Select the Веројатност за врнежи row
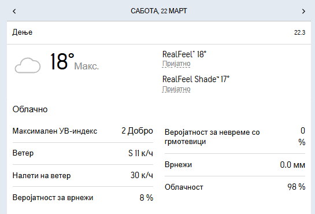Viewport: 315px width, 214px height. click(83, 198)
